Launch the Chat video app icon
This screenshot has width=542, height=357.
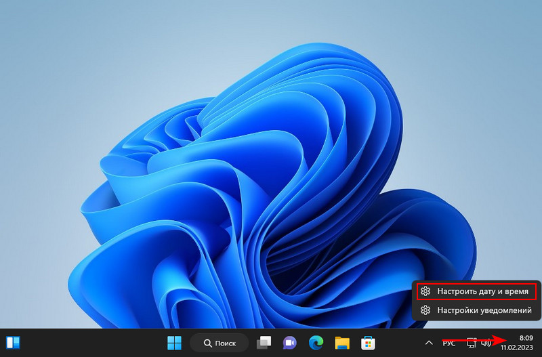point(290,343)
